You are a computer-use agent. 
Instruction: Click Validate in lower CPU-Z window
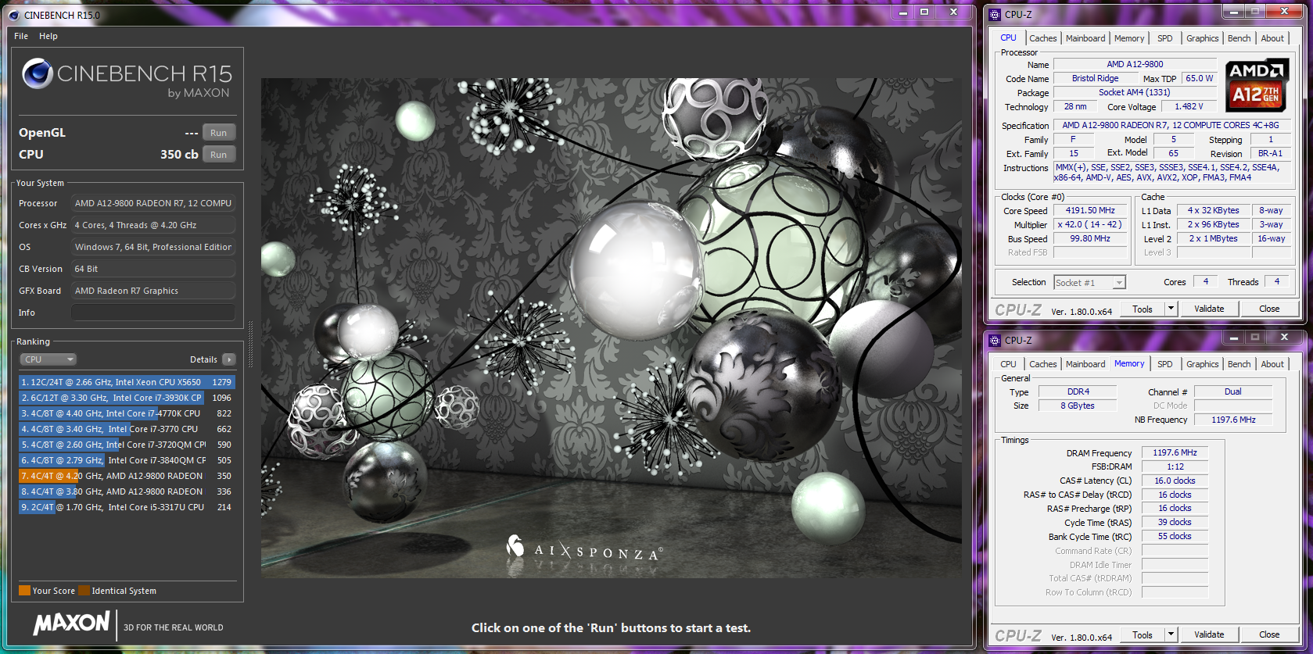click(1209, 634)
